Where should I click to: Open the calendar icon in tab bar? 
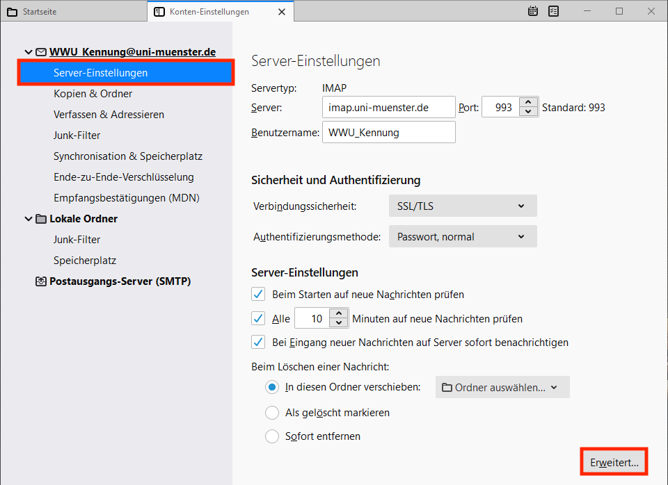(533, 11)
